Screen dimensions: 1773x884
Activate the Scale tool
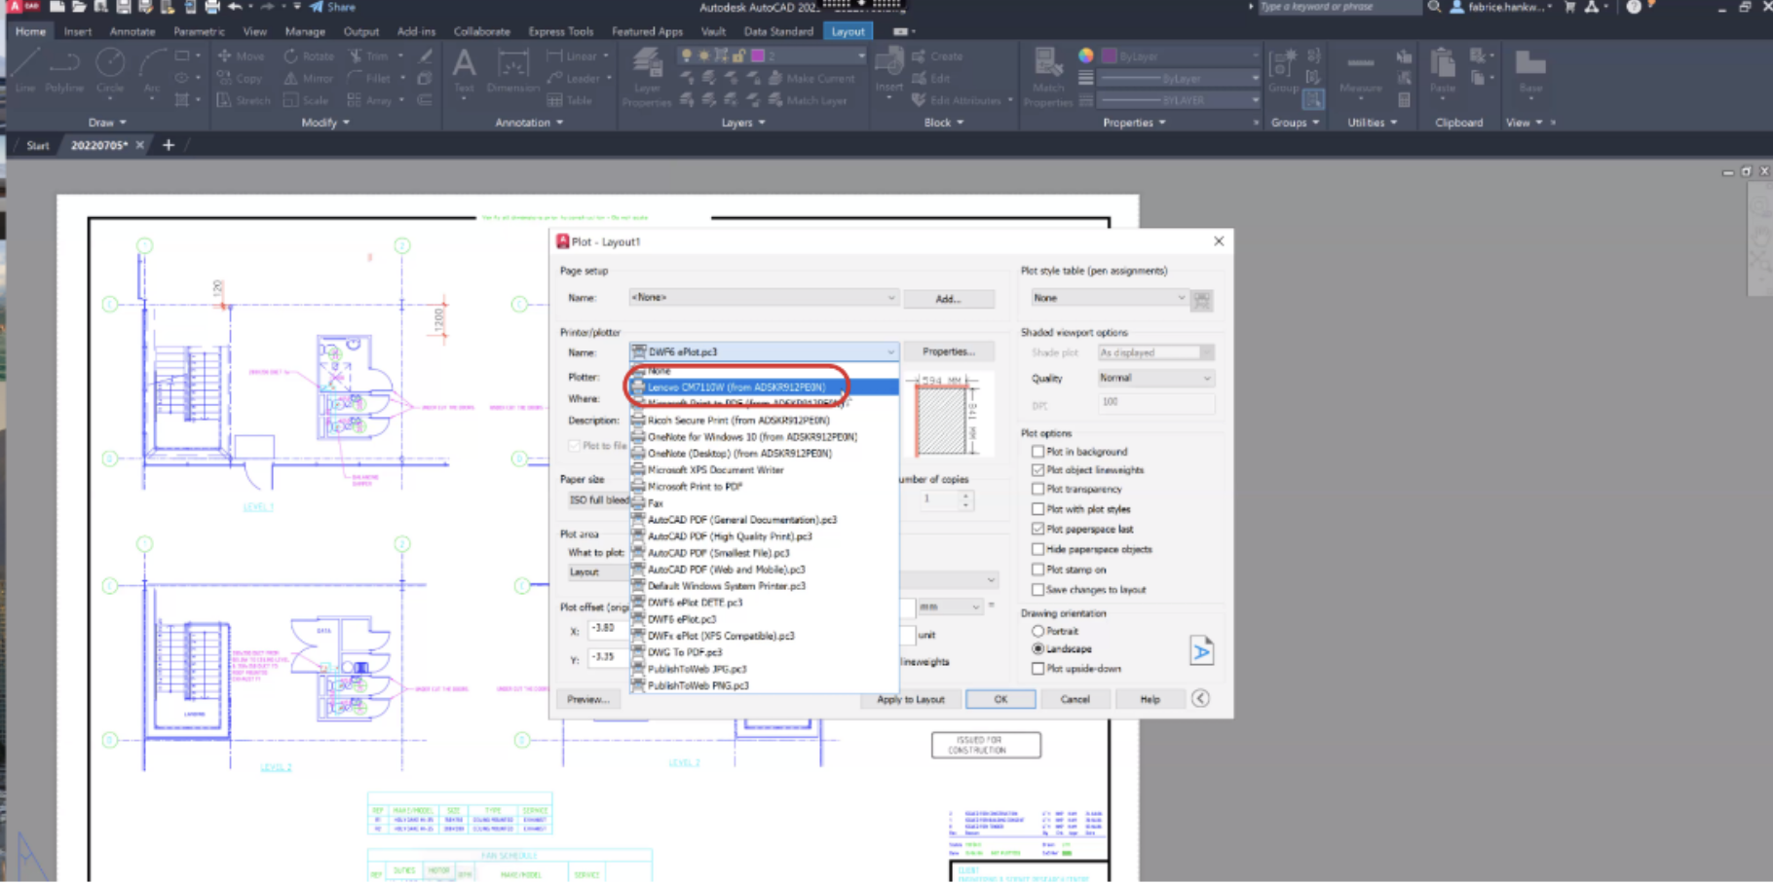(306, 100)
